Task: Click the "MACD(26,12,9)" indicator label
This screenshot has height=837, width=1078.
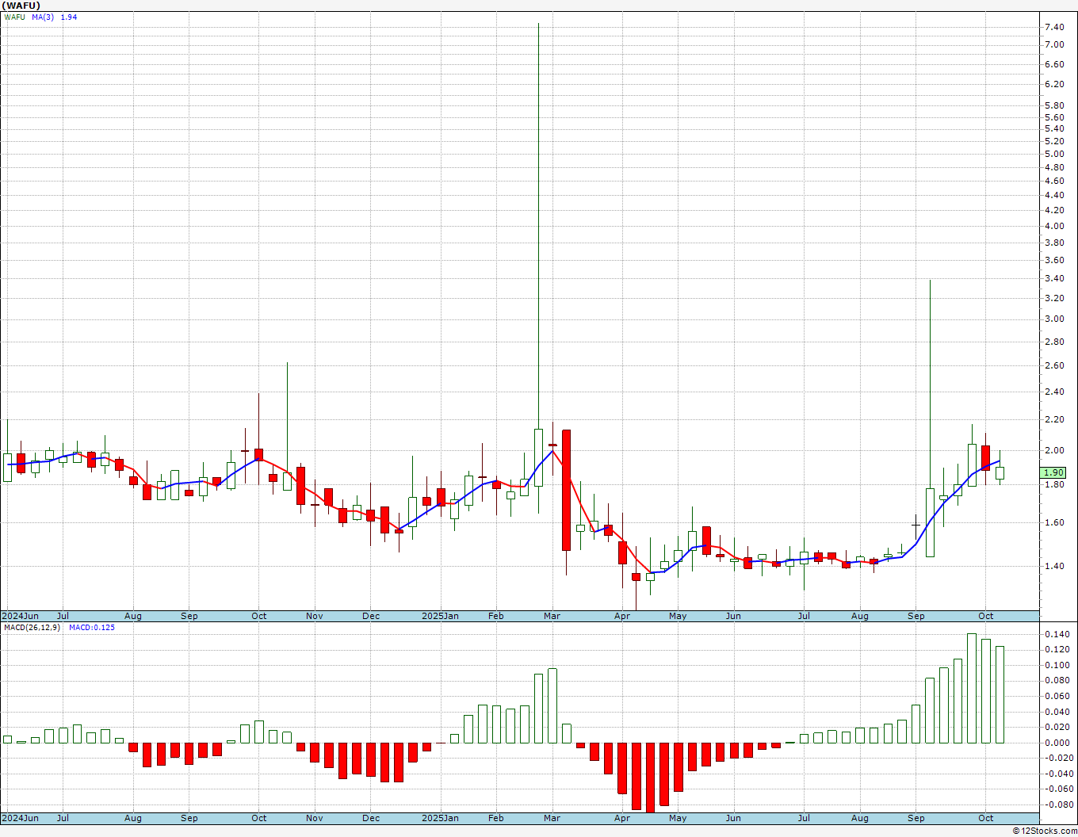Action: [32, 627]
